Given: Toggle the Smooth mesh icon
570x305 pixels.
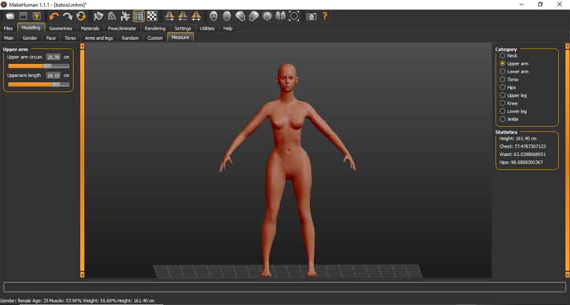Looking at the screenshot, I should (98, 16).
